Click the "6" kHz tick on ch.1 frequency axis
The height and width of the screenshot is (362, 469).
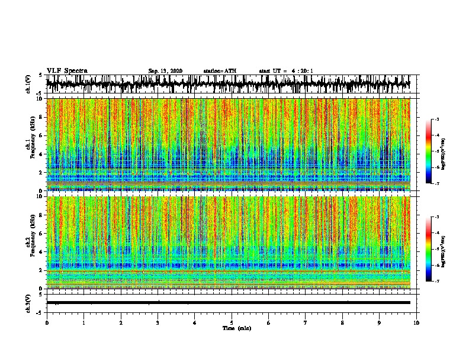(x=41, y=135)
